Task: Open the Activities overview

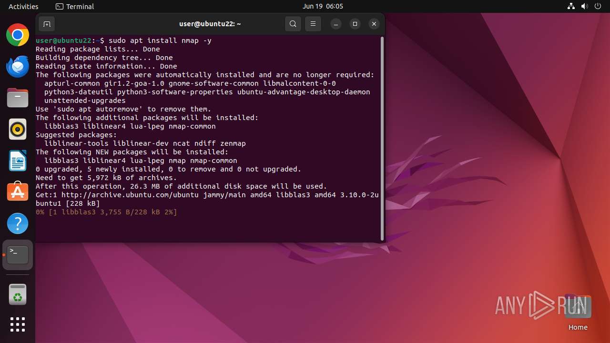Action: [23, 6]
